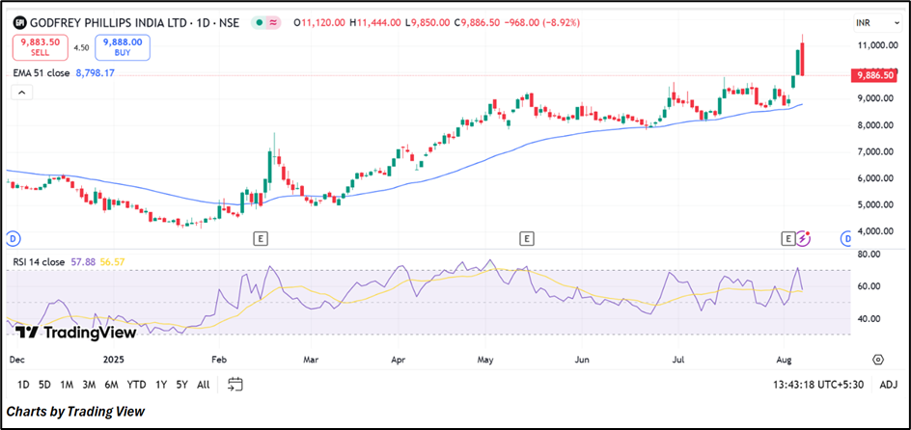Toggle ADJ adjusted data setting

pyautogui.click(x=888, y=385)
